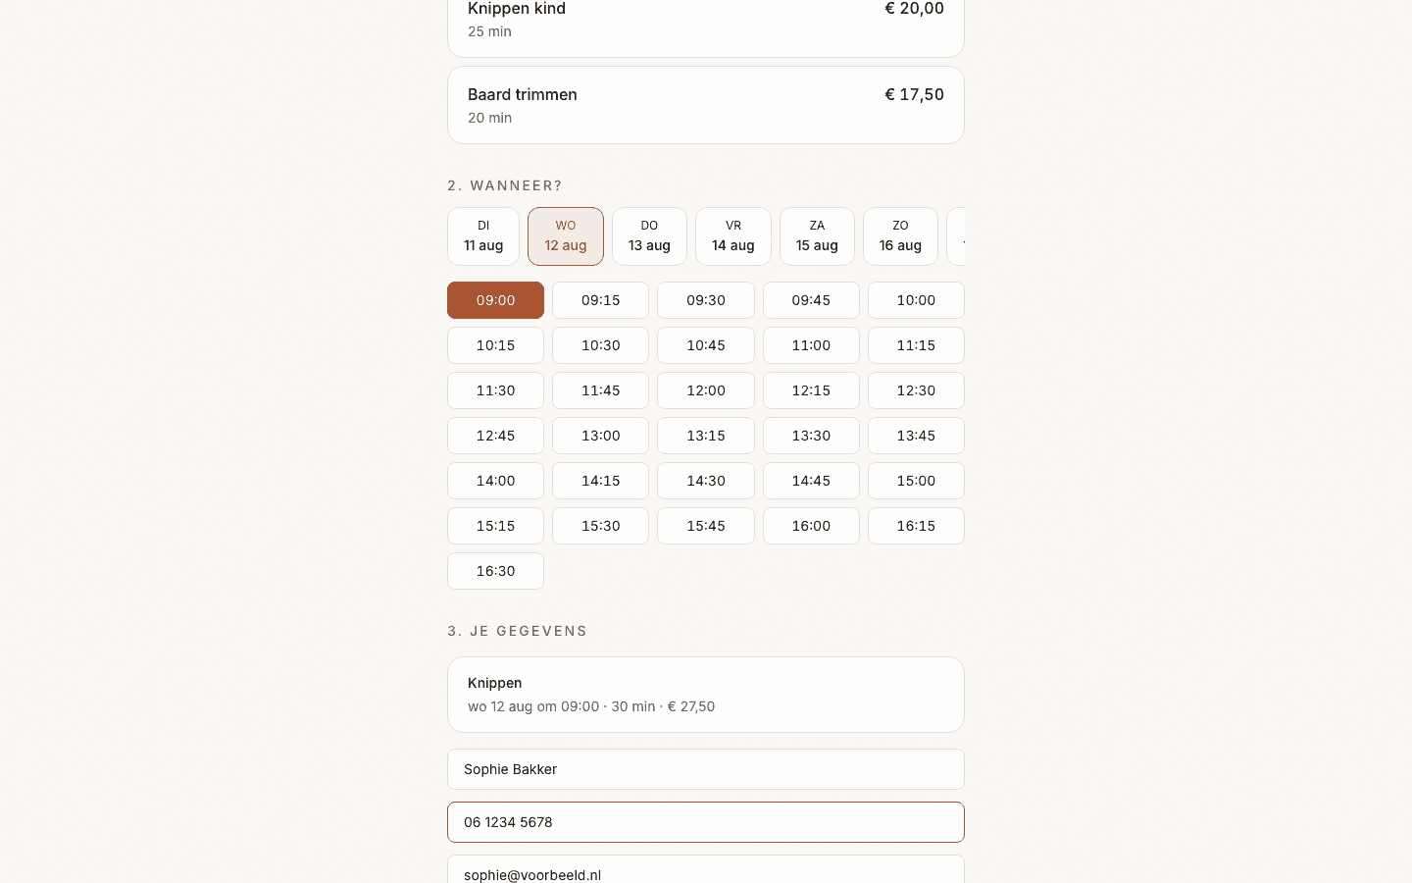Focus the name field with Sophie Bakker
The image size is (1412, 883).
click(706, 769)
